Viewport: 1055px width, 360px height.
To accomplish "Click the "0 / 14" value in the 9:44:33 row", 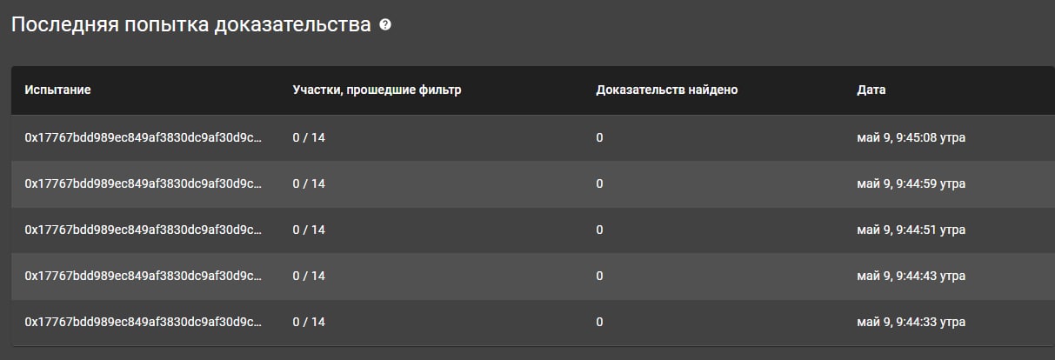I will tap(309, 322).
